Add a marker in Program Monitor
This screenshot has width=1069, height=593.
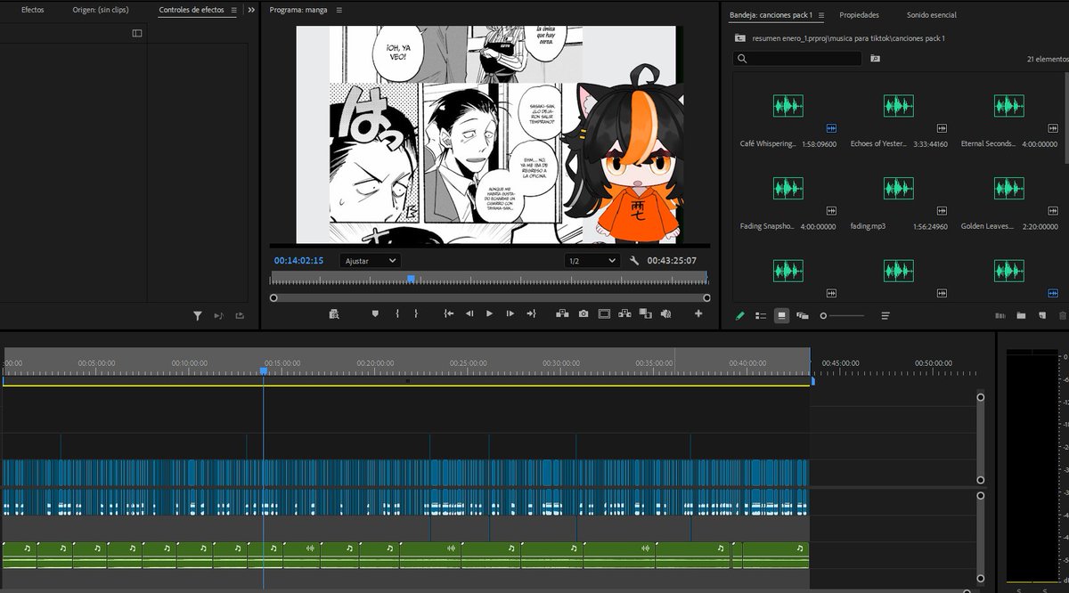(x=375, y=313)
